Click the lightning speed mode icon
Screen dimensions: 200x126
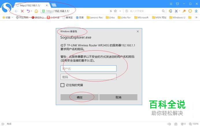pyautogui.click(x=111, y=11)
